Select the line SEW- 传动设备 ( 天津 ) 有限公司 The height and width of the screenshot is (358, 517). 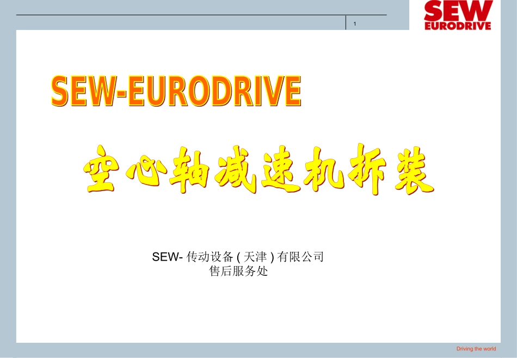click(238, 256)
